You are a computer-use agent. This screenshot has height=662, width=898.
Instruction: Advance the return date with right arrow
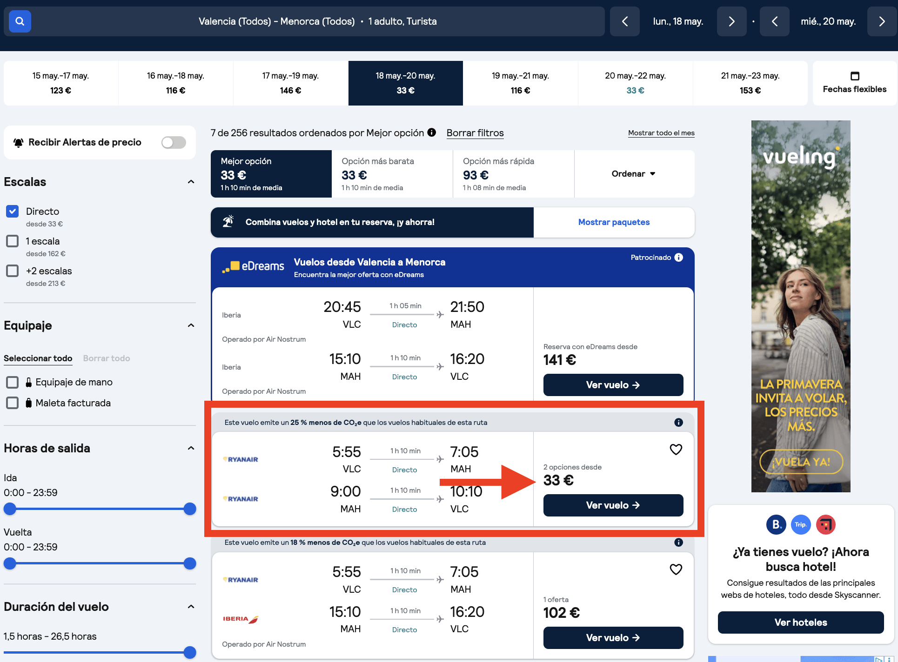[x=882, y=21]
